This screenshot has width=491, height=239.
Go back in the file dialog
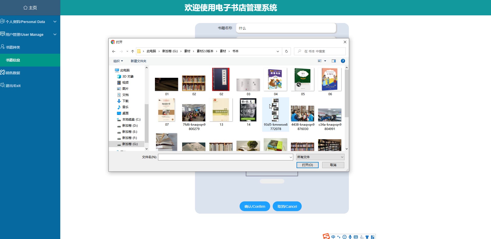click(x=114, y=51)
